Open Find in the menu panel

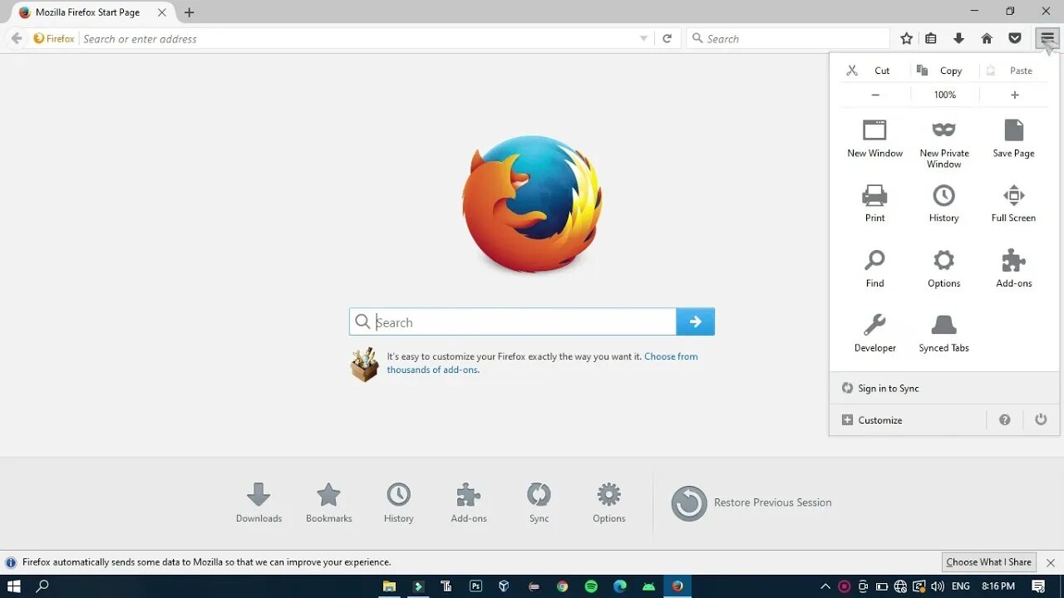point(874,268)
